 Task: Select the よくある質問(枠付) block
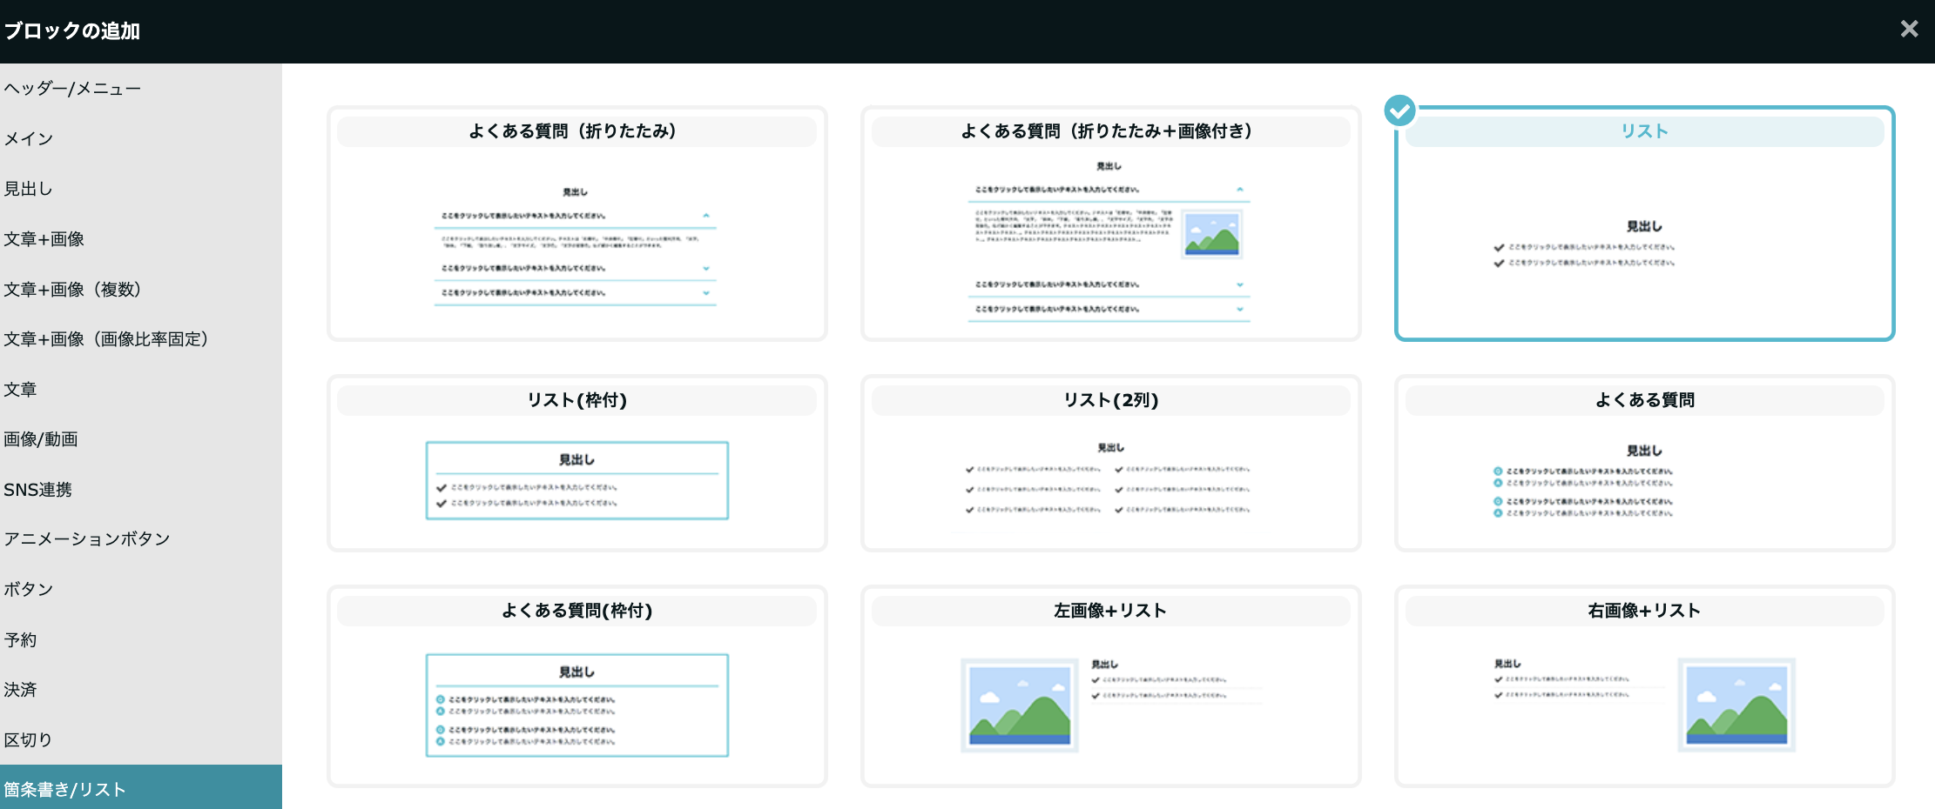click(x=577, y=686)
